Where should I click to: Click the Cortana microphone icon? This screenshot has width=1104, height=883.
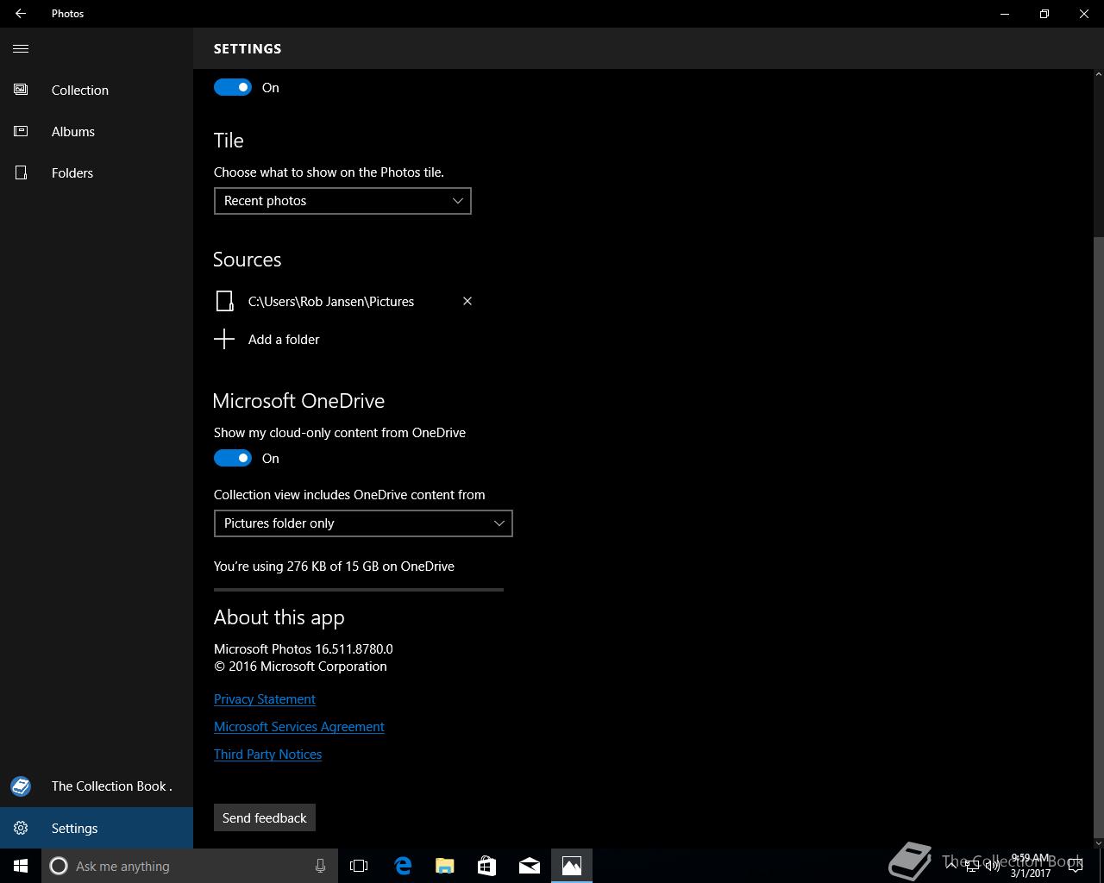(x=320, y=866)
